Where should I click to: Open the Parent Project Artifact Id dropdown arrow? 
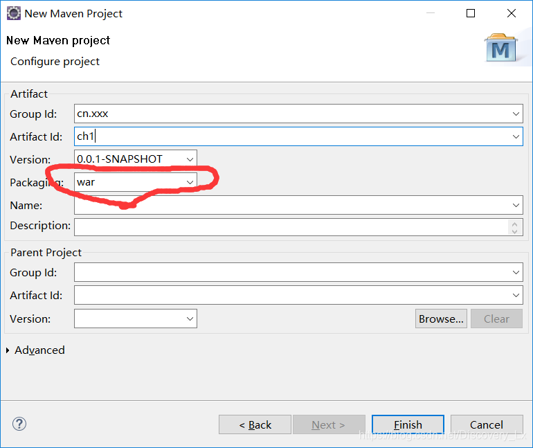(x=516, y=295)
